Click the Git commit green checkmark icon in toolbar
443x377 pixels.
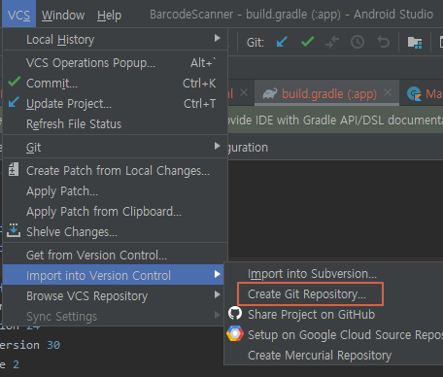[307, 42]
